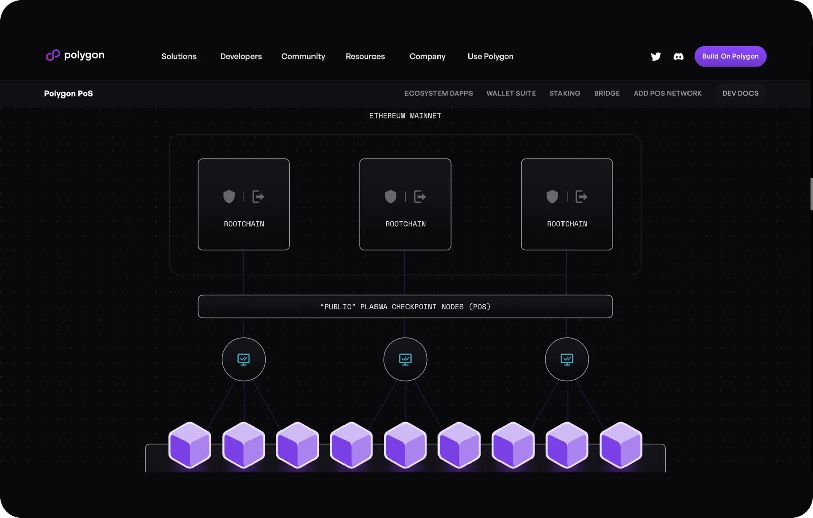The image size is (813, 518).
Task: Expand the Developers menu
Action: click(241, 56)
